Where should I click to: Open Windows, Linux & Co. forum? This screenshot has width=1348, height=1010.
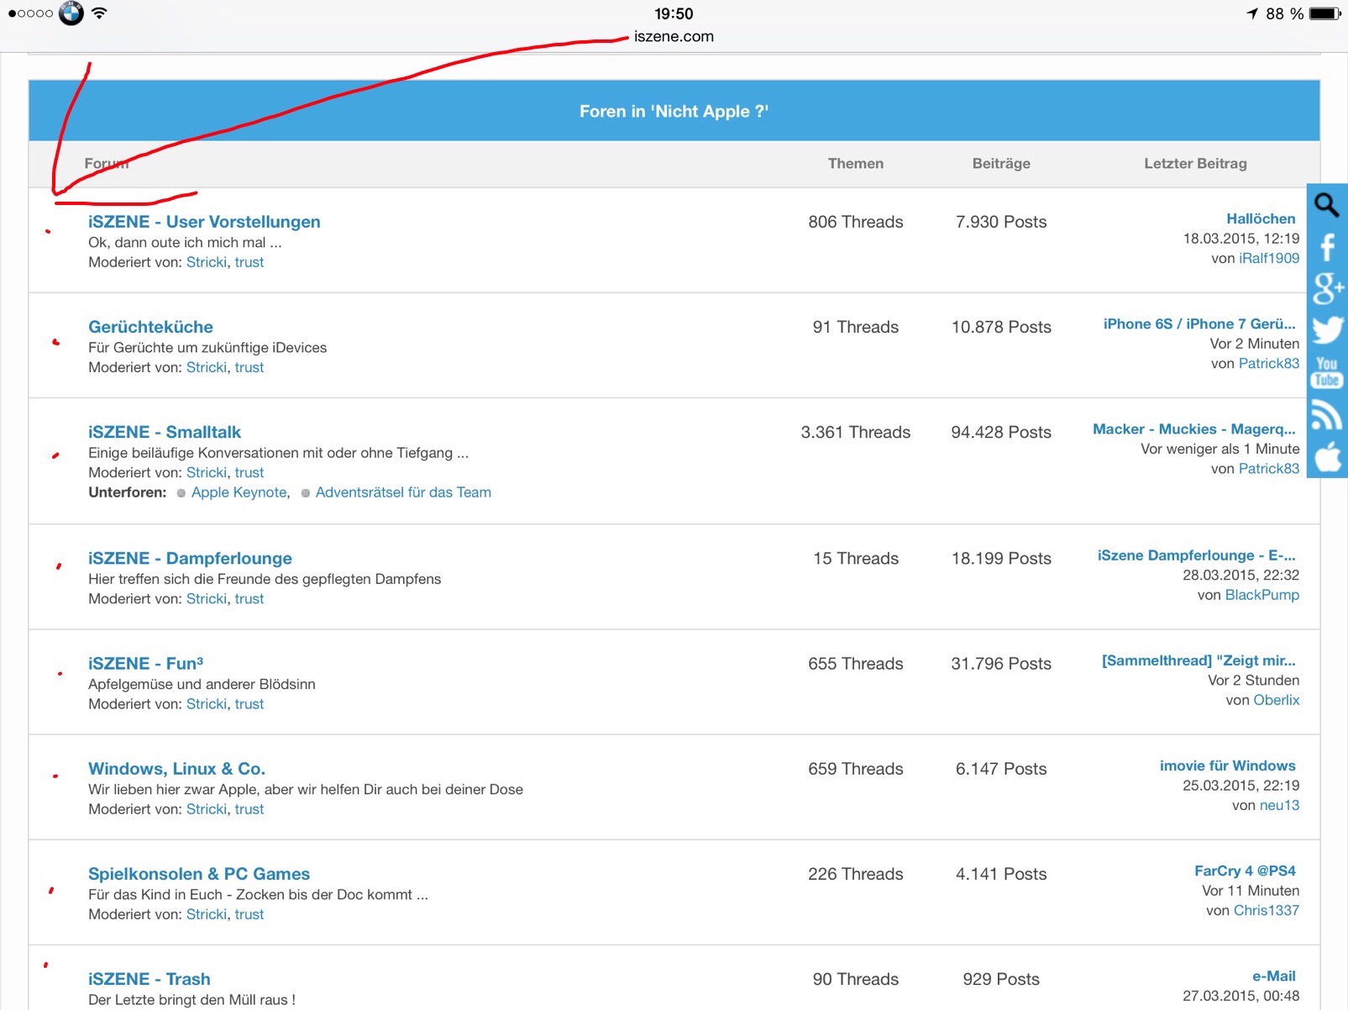pos(176,769)
